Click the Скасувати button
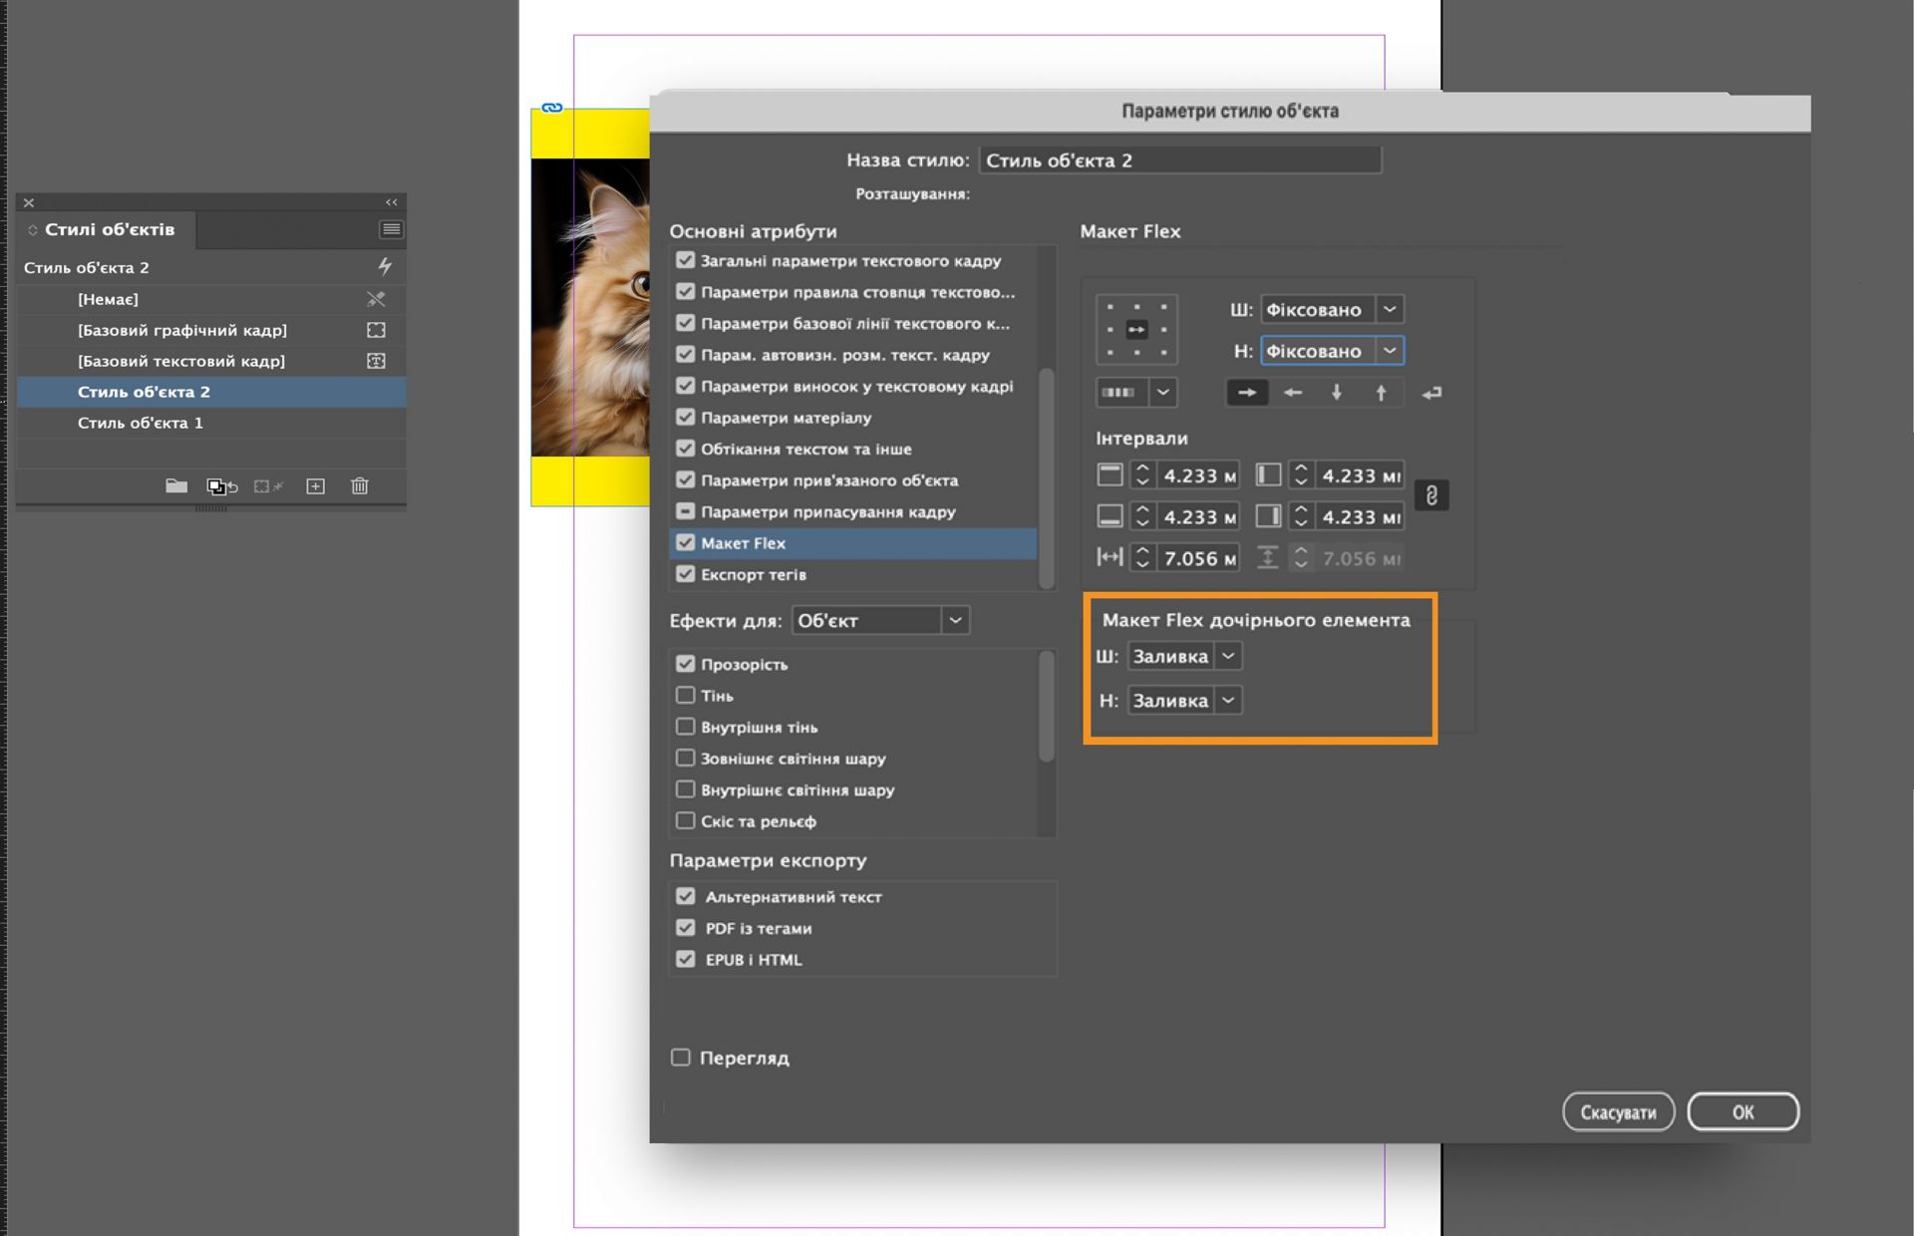The image size is (1914, 1236). (x=1617, y=1112)
